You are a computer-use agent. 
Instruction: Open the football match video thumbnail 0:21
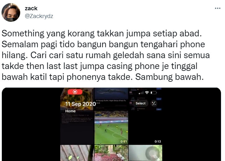coord(111,127)
